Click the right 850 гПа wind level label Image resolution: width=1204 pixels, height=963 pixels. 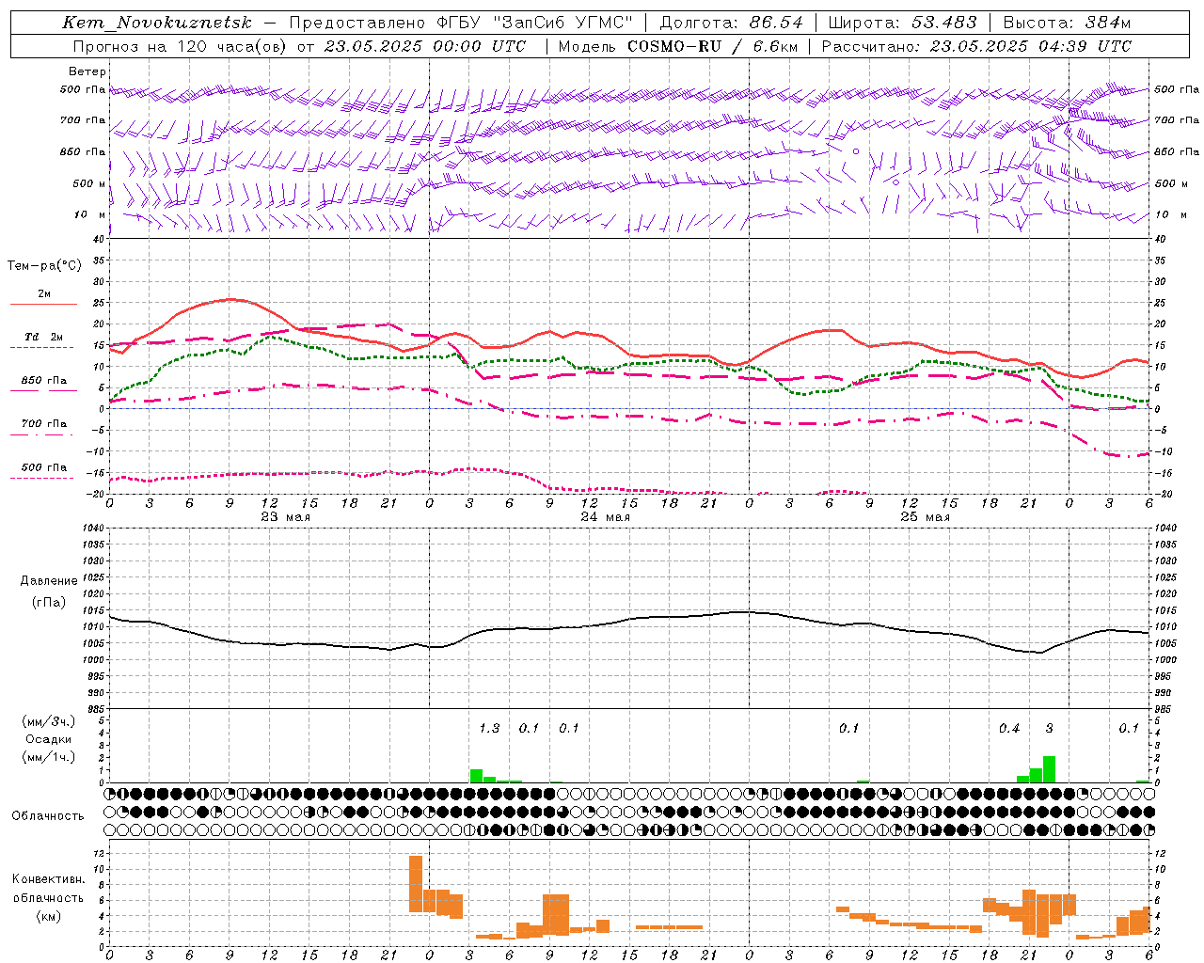click(1177, 151)
